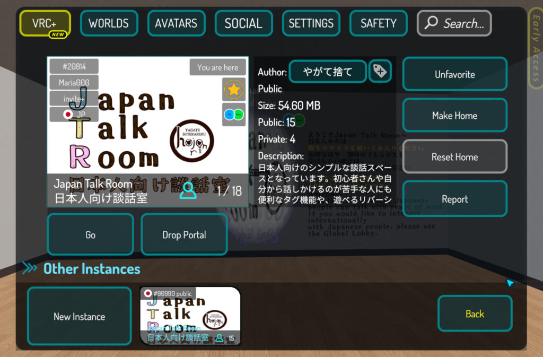
Task: Report this world
Action: pos(454,199)
